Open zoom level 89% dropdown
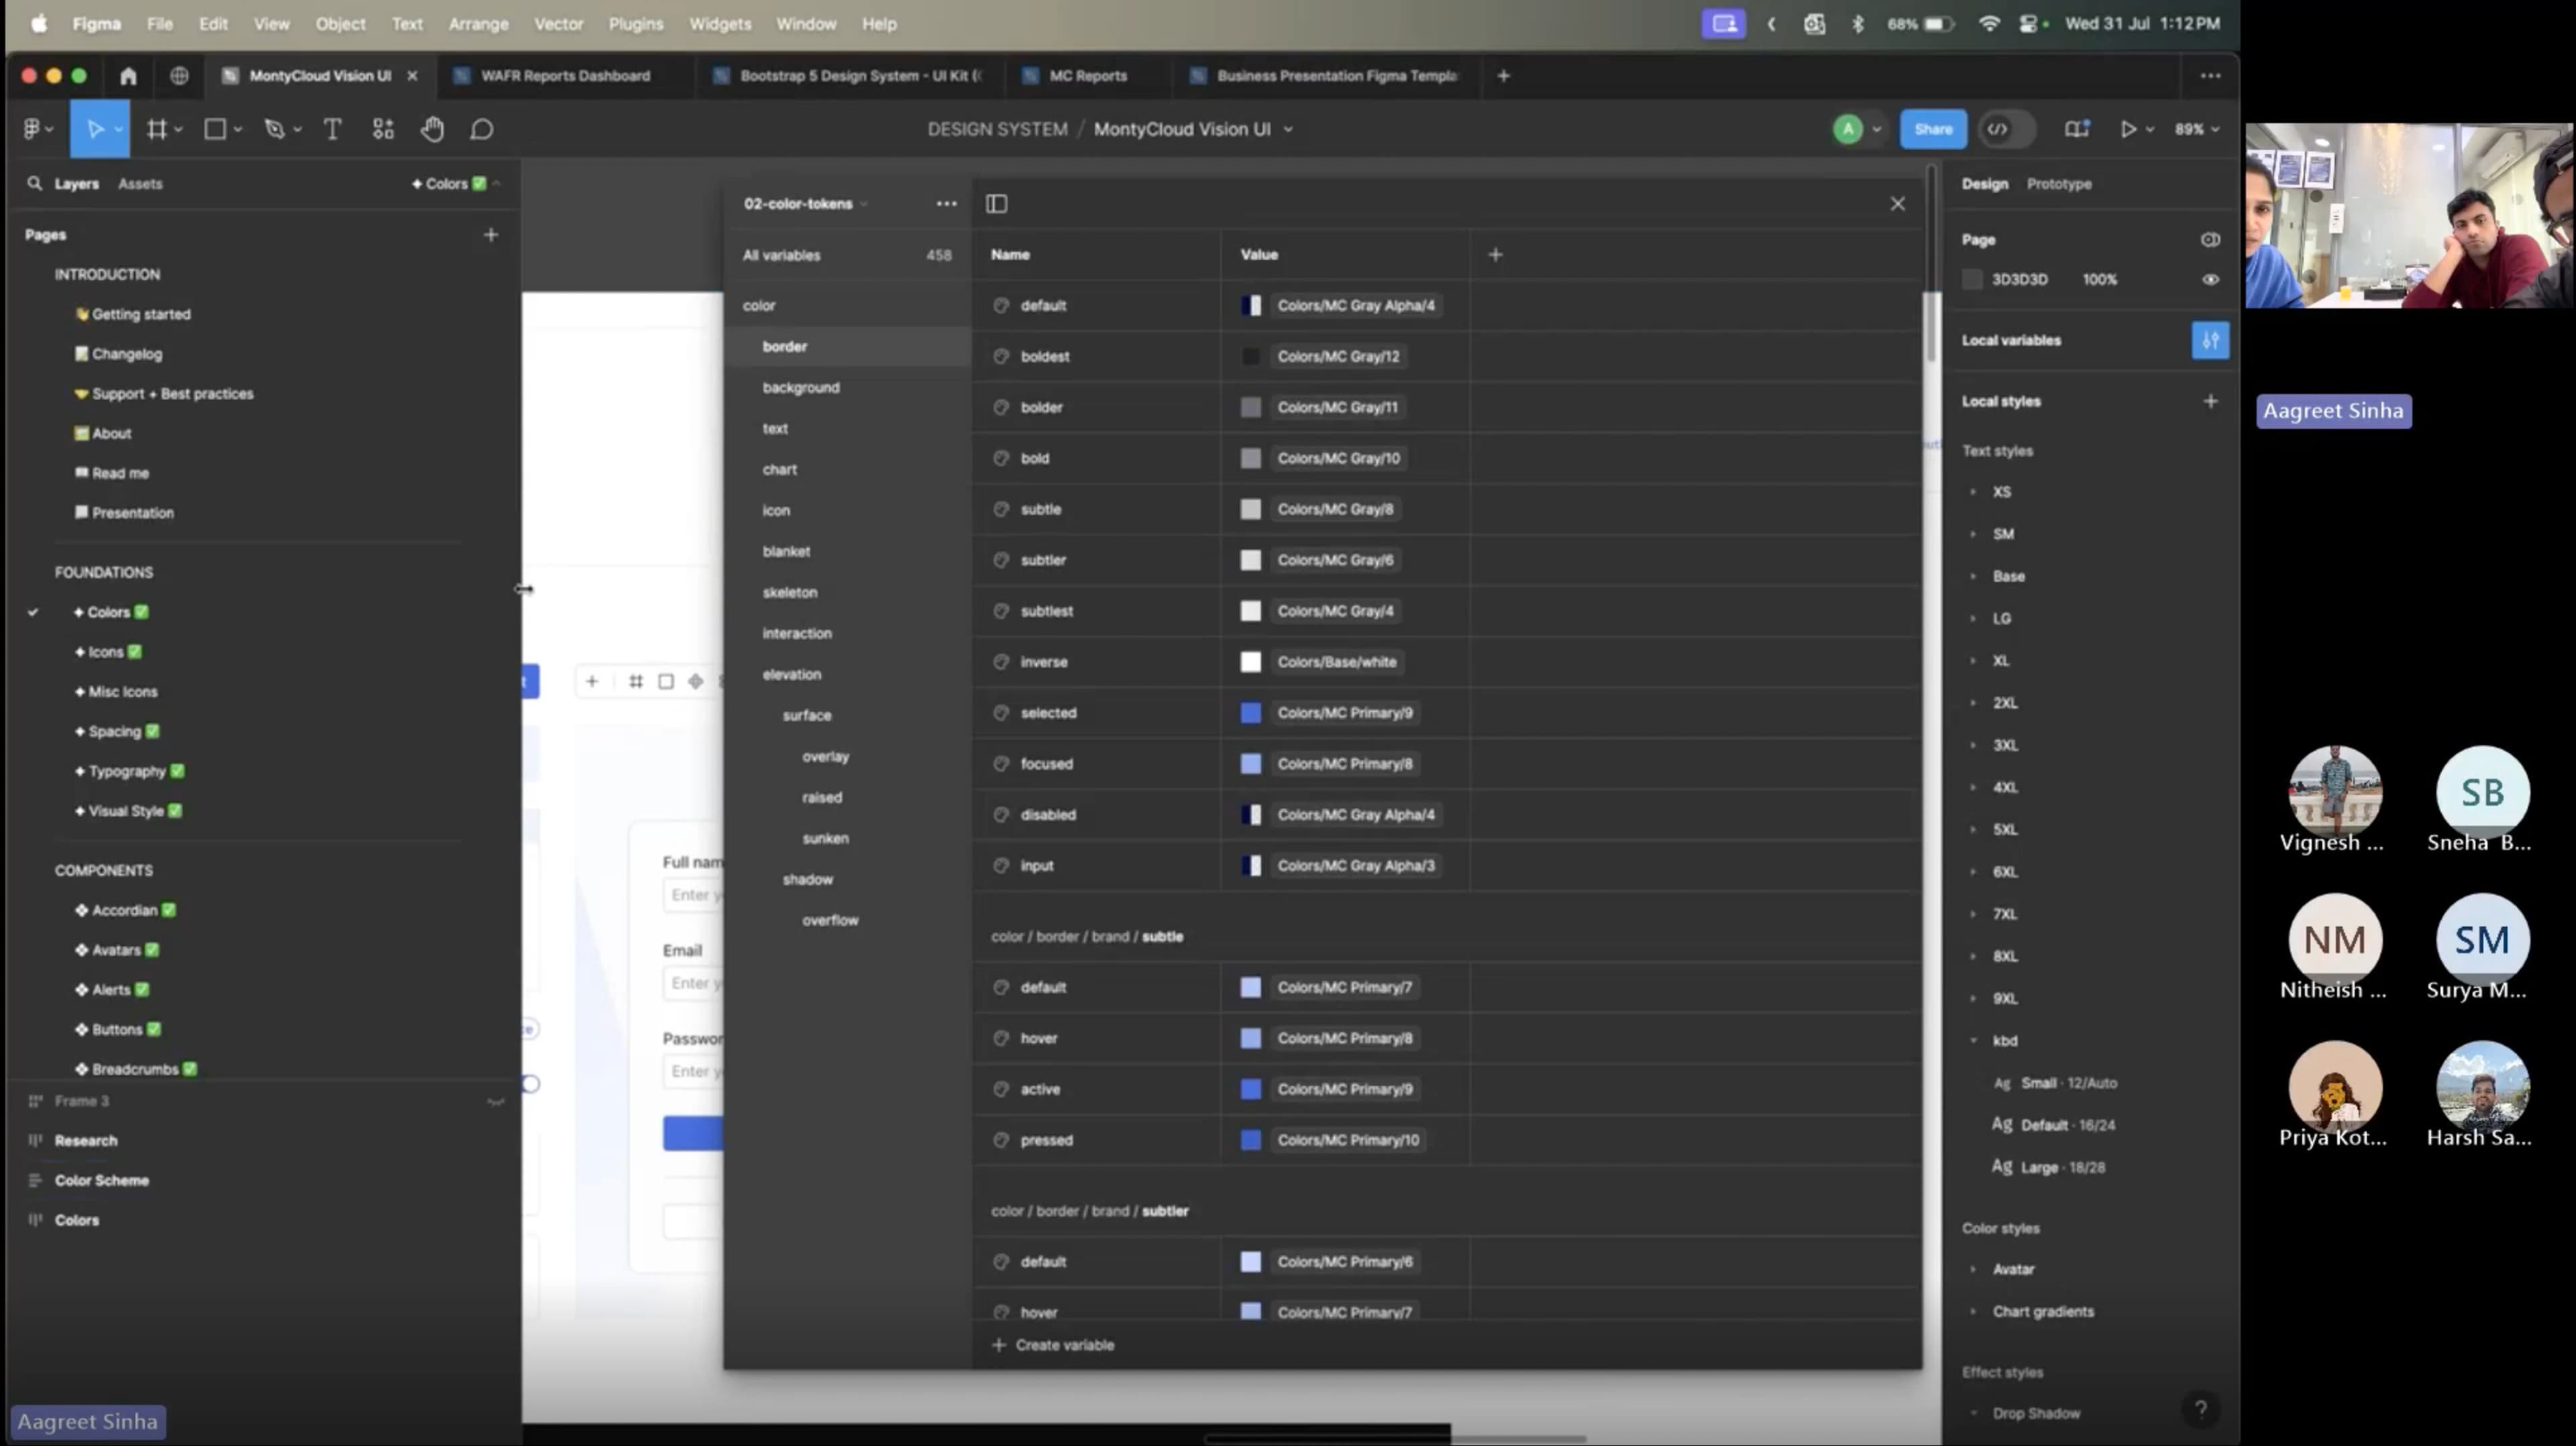 [x=2196, y=129]
